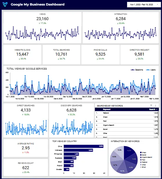Click the Brazil bar in the country chart

[69, 162]
